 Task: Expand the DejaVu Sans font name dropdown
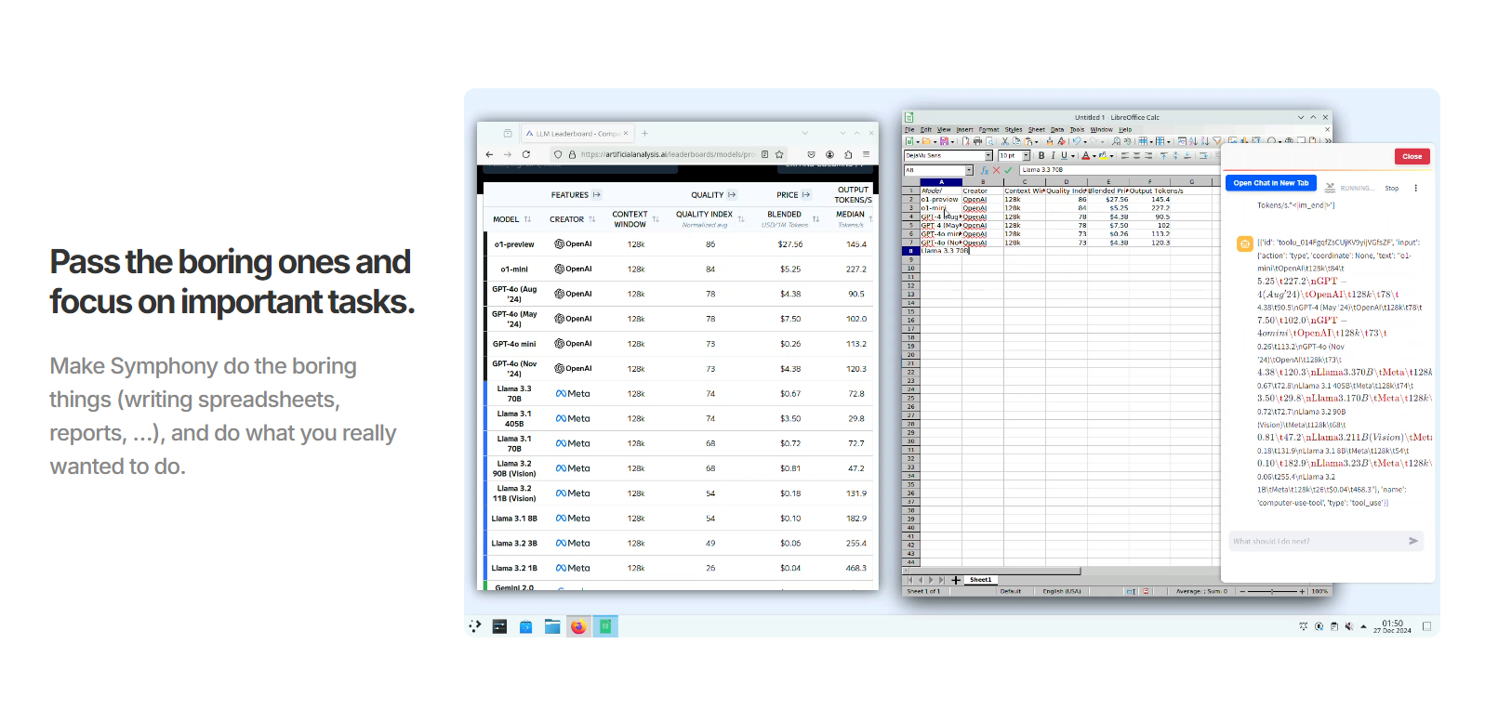(988, 156)
